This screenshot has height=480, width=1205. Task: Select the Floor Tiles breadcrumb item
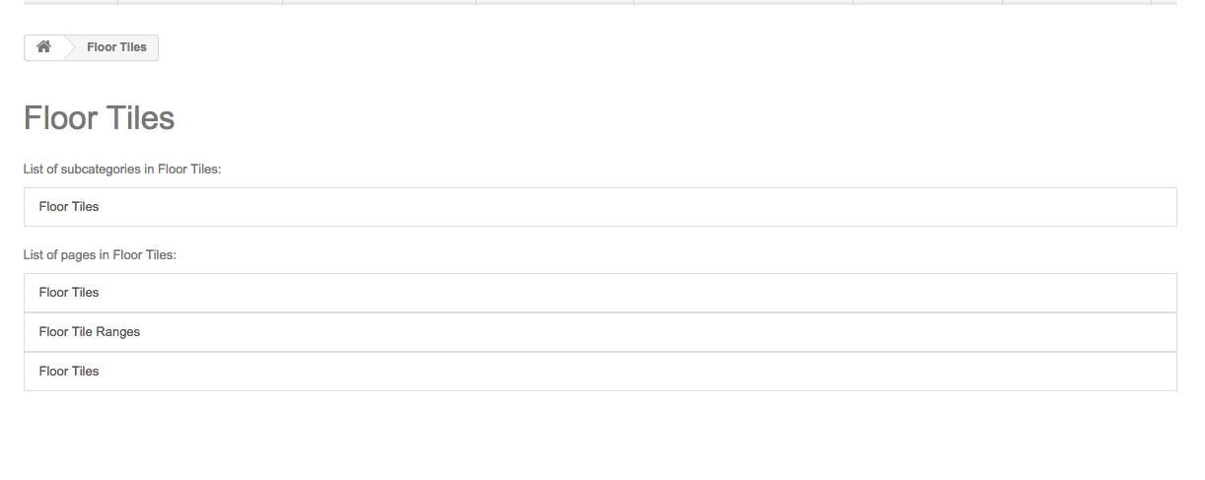pyautogui.click(x=116, y=47)
